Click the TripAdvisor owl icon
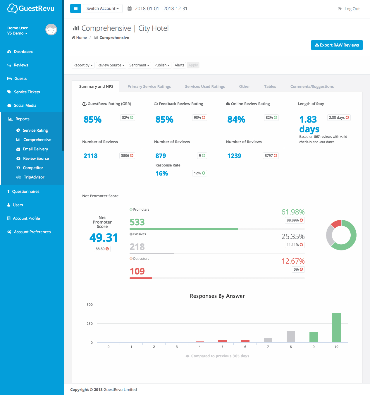Screen dimensions: 370x395 pos(19,177)
